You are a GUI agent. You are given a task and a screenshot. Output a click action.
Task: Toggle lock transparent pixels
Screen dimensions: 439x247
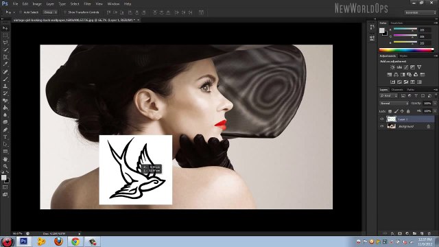390,111
